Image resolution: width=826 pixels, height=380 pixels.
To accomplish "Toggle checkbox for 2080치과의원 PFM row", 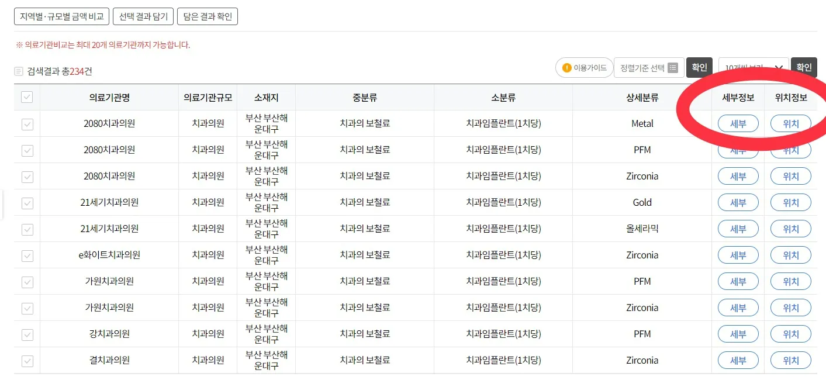I will tap(27, 150).
